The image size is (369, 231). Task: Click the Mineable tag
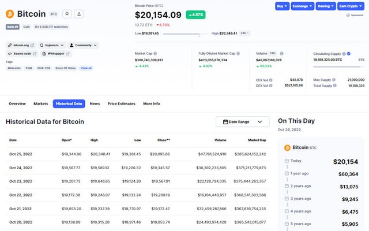pos(14,68)
